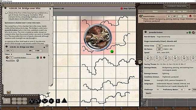Toggle the lock on the Juvenile Kraken sheet
The width and height of the screenshot is (196, 110).
[187, 32]
